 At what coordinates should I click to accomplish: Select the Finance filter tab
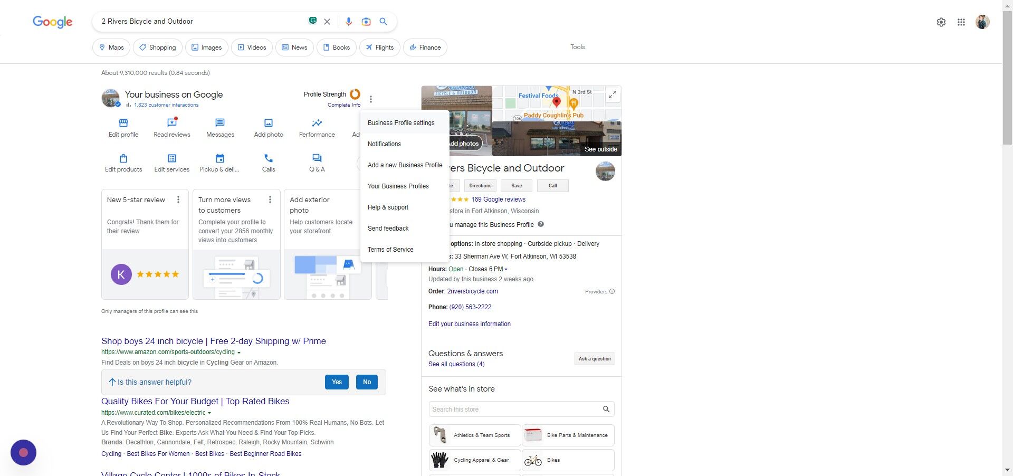pyautogui.click(x=425, y=47)
